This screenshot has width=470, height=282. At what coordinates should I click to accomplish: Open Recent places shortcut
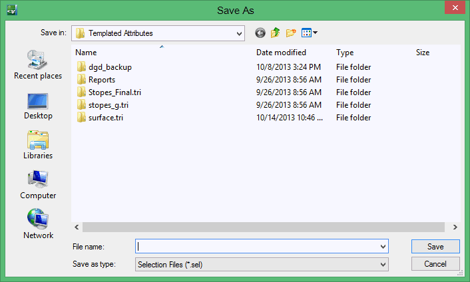38,65
